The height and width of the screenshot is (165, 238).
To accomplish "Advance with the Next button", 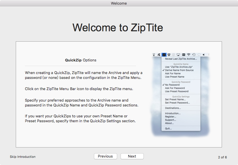I will point(132,156).
